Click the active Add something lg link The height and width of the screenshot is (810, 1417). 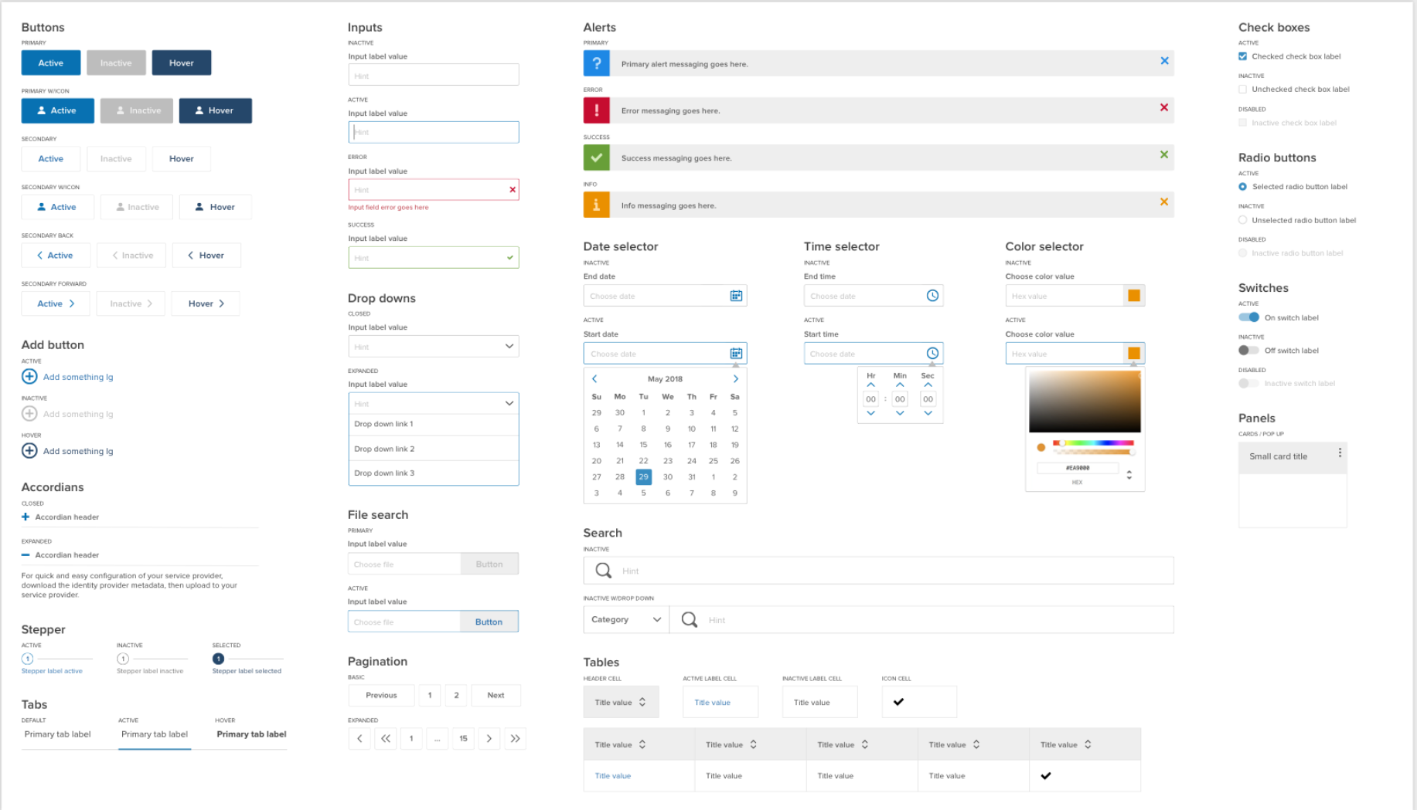pyautogui.click(x=77, y=377)
